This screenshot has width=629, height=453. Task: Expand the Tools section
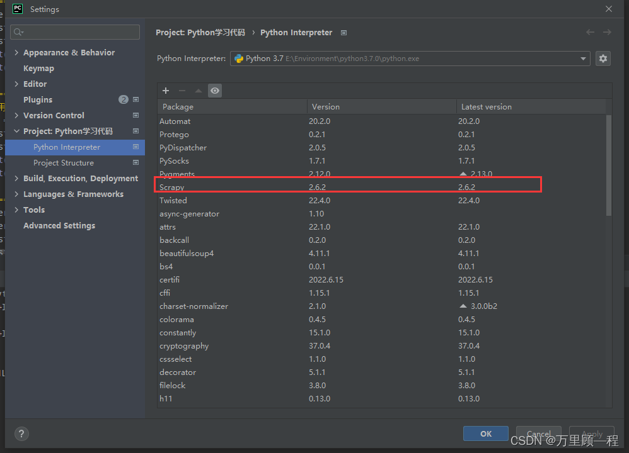(16, 210)
